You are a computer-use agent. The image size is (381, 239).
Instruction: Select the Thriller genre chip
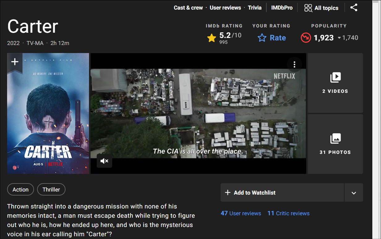point(51,190)
